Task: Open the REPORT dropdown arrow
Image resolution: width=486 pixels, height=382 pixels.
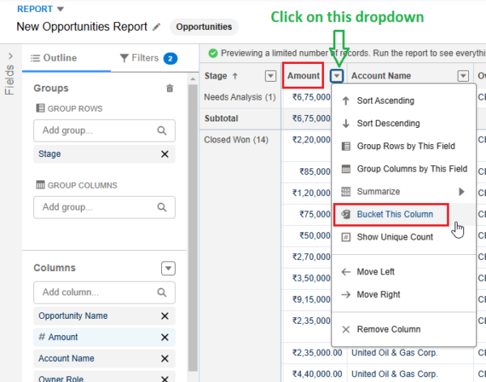Action: pos(61,9)
